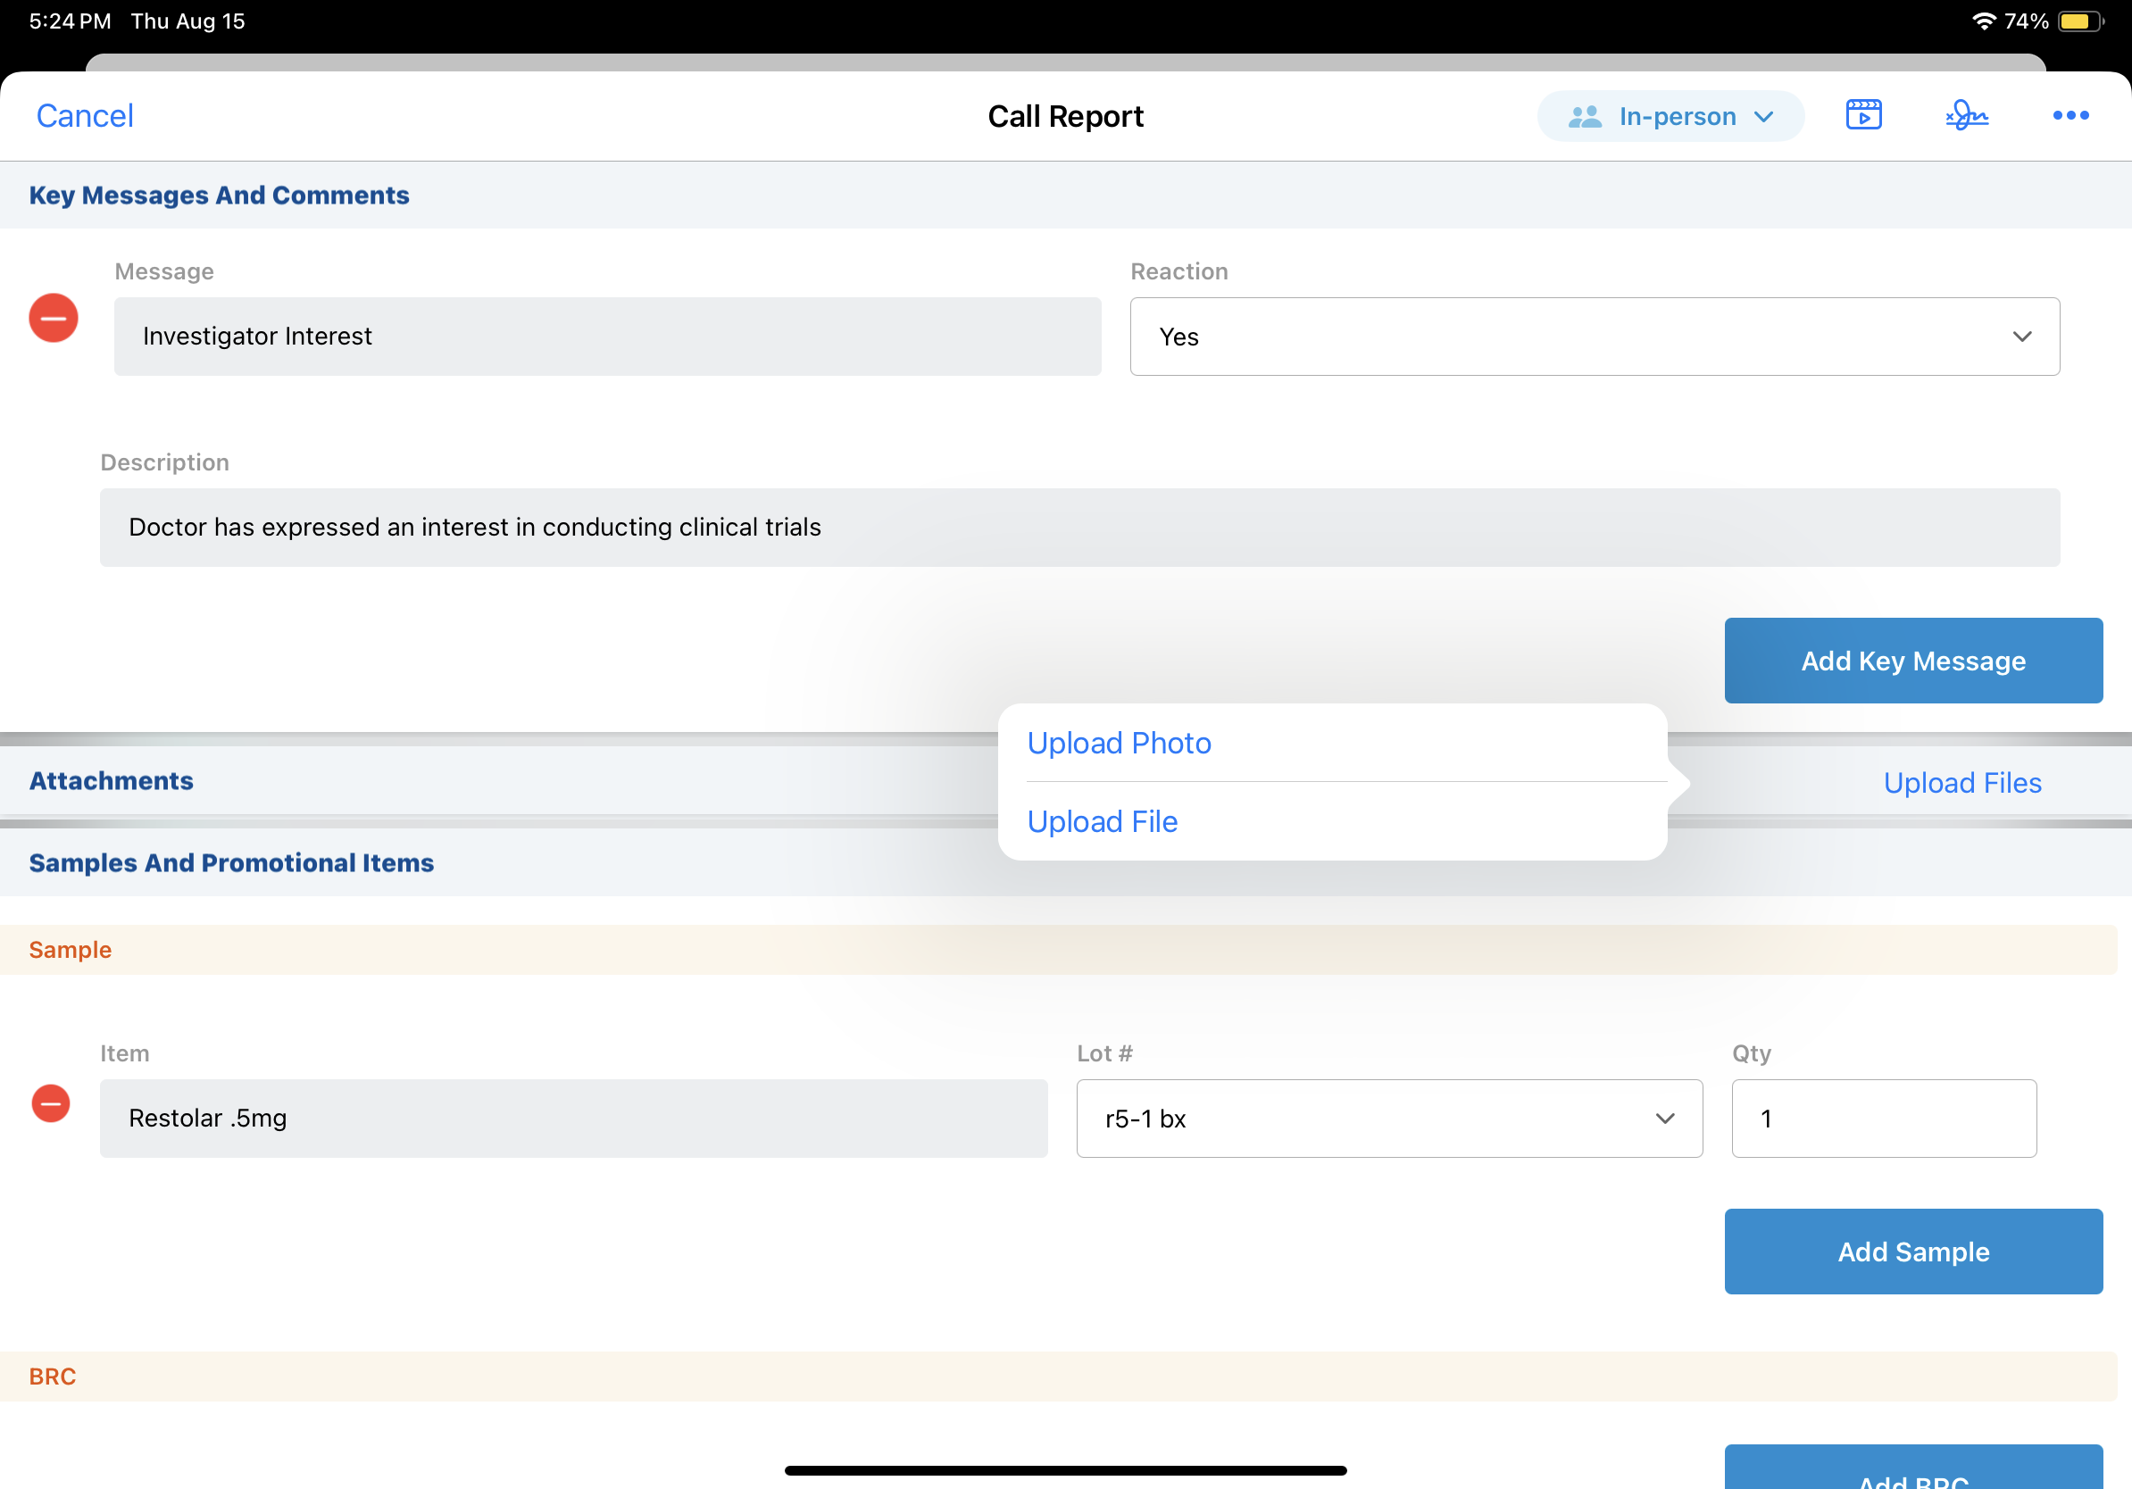
Task: Remove the Restolar .5mg sample row
Action: [51, 1102]
